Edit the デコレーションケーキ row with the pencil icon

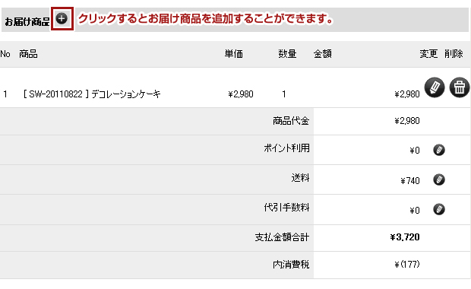pyautogui.click(x=435, y=87)
